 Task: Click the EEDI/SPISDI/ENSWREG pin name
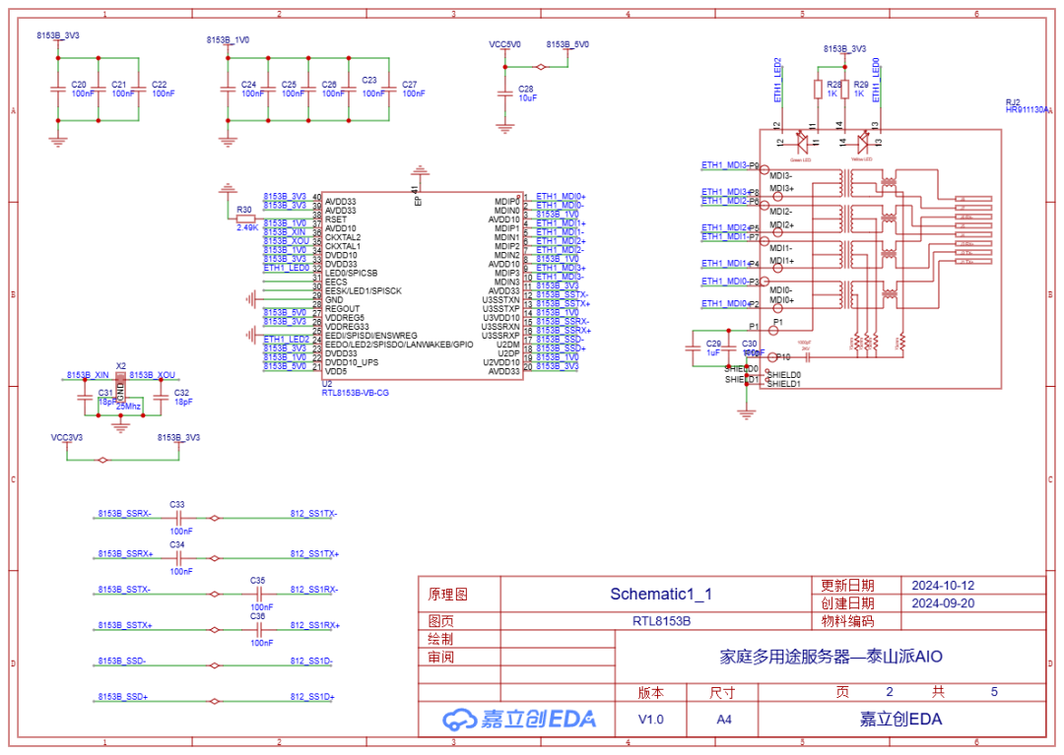point(371,336)
